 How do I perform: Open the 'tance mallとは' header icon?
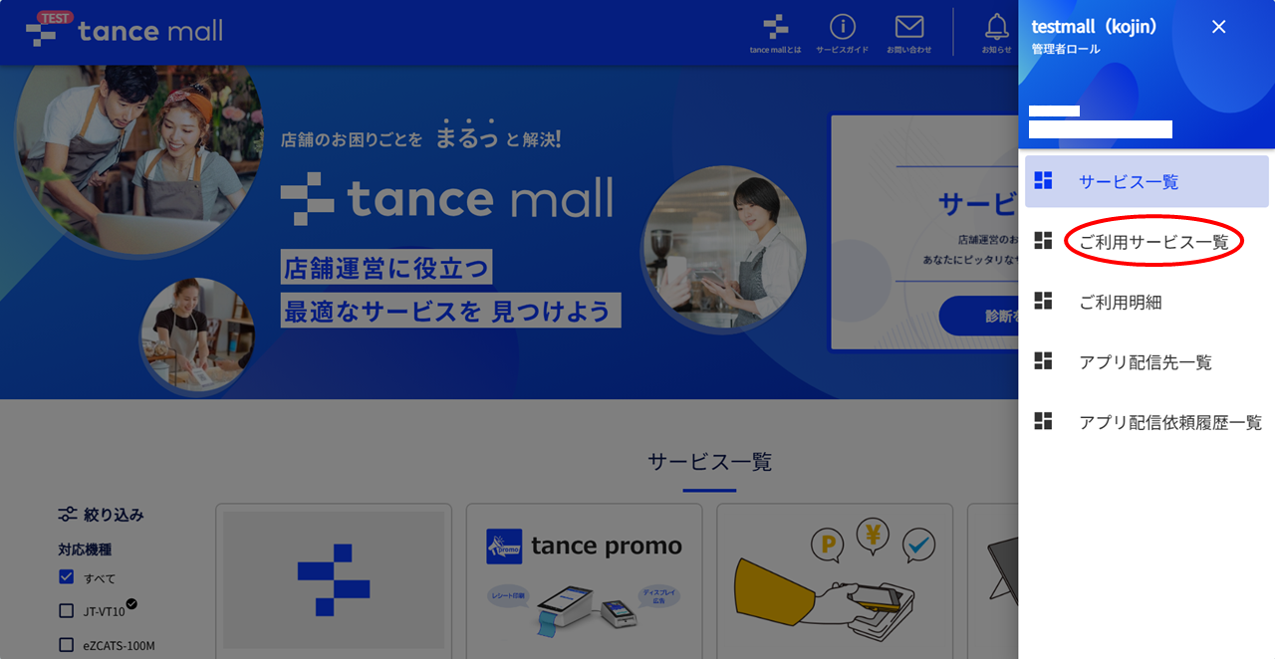775,34
